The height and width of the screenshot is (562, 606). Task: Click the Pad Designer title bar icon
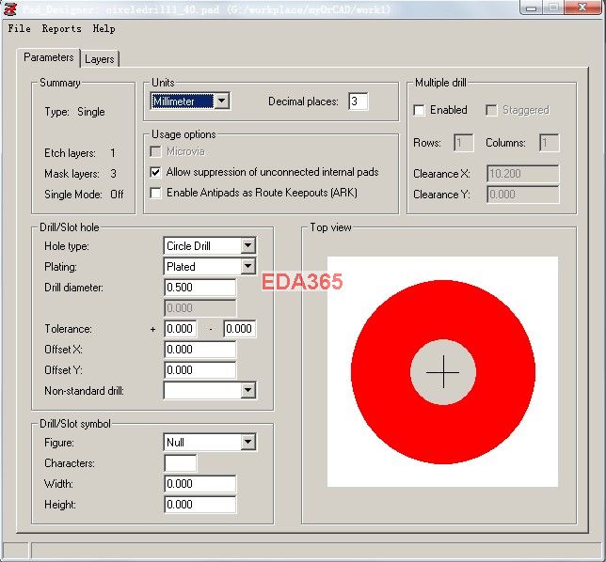pos(10,8)
